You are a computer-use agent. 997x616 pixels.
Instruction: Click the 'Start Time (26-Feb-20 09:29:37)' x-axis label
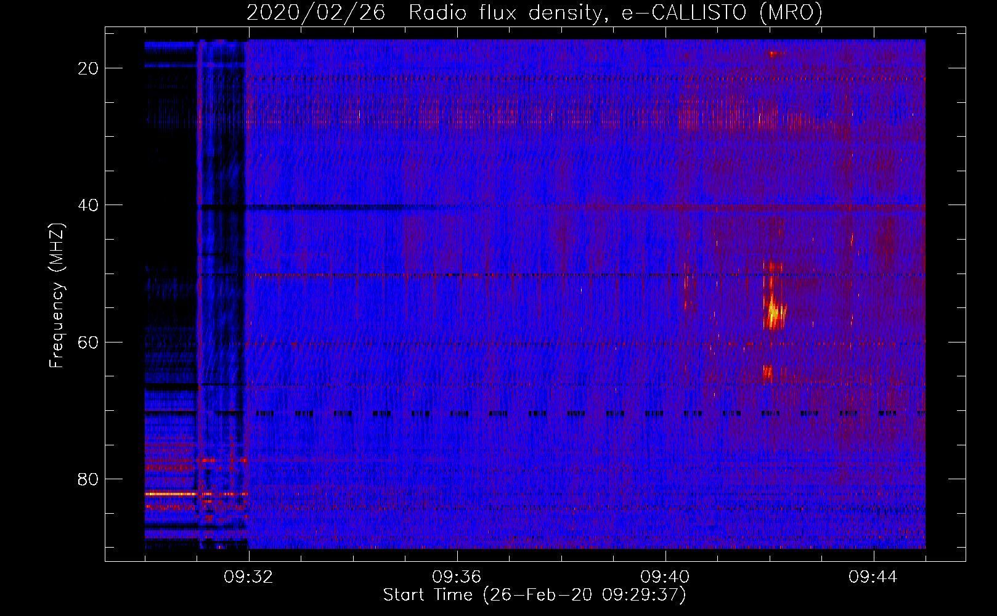coord(534,595)
